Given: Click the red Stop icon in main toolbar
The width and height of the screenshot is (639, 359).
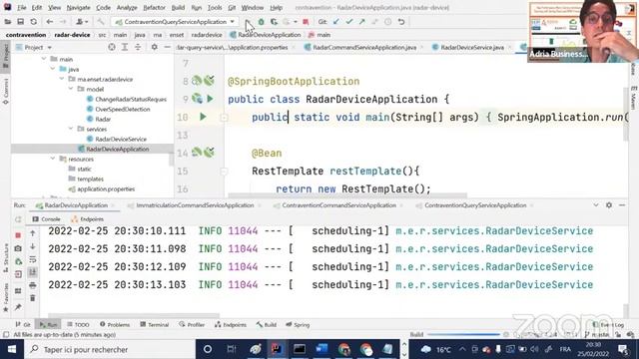Looking at the screenshot, I should point(306,22).
